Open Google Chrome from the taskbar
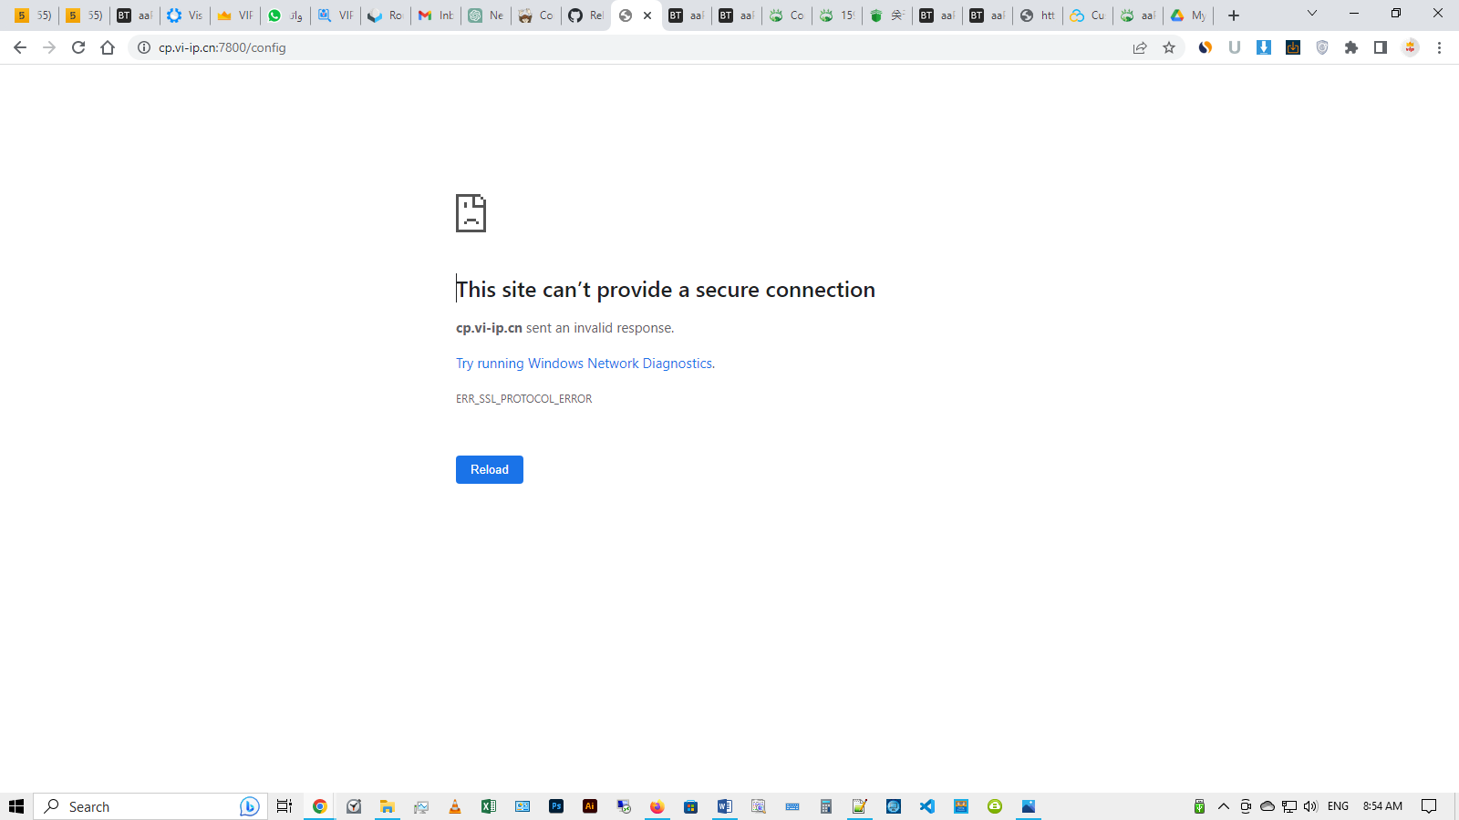 319,806
